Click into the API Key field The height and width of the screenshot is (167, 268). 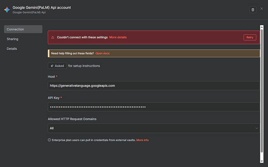[x=153, y=107]
